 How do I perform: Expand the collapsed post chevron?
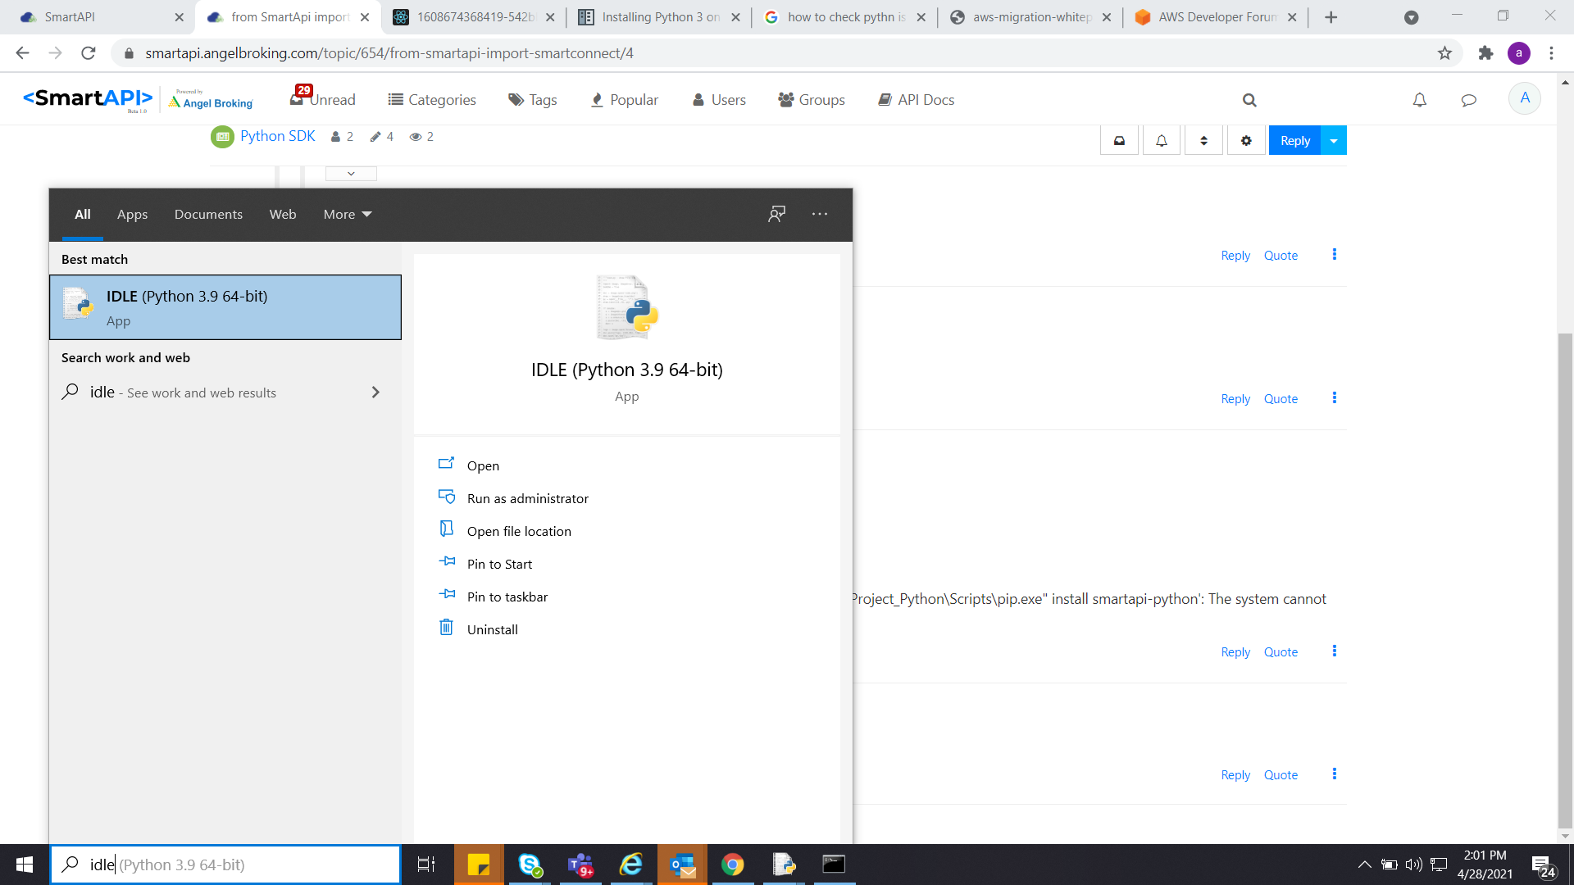point(351,174)
